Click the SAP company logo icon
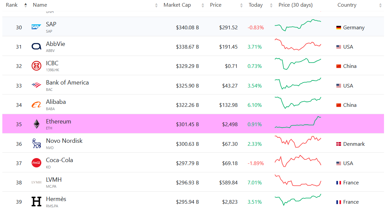This screenshot has height=209, width=386. 36,27
